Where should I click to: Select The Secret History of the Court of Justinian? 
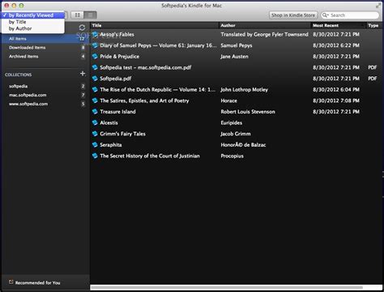pos(150,156)
